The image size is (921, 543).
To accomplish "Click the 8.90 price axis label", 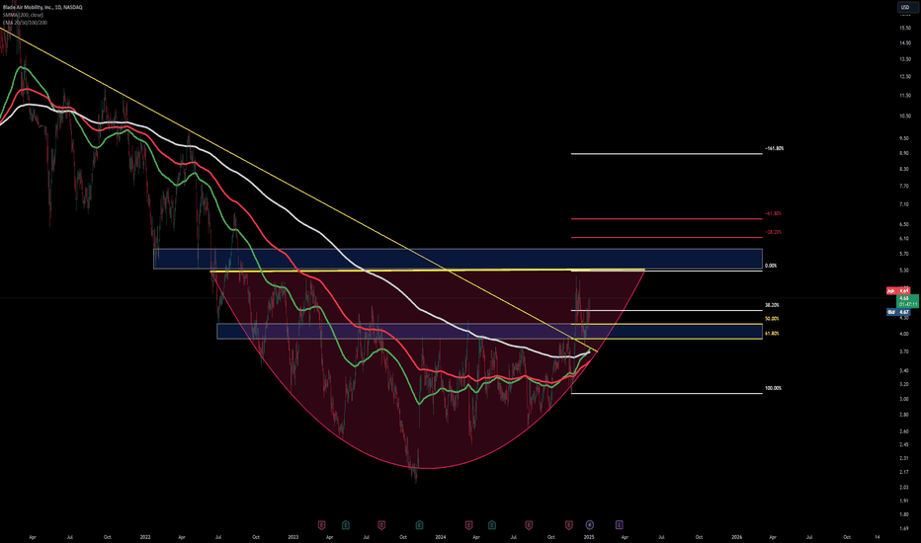I will (x=904, y=153).
